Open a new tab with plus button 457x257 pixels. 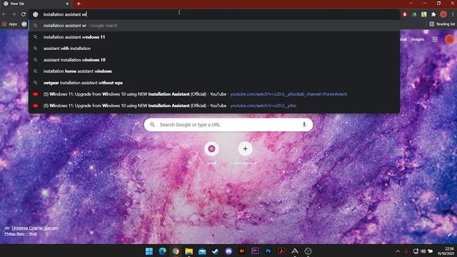[x=79, y=4]
